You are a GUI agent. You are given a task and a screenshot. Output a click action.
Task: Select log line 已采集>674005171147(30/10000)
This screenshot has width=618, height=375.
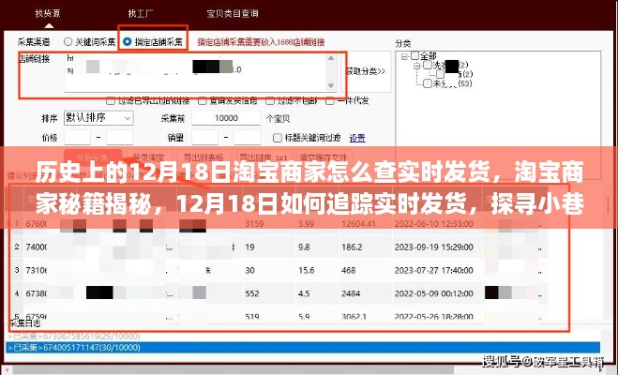coord(304,348)
